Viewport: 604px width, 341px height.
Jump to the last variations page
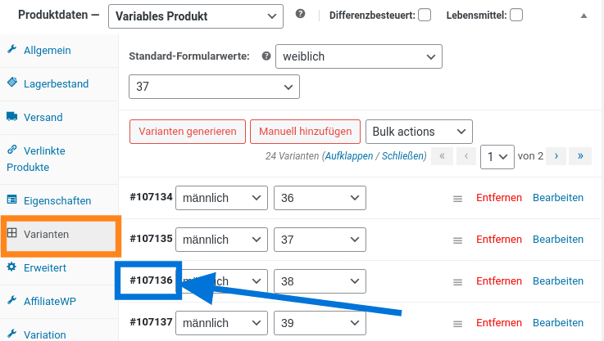click(x=581, y=155)
